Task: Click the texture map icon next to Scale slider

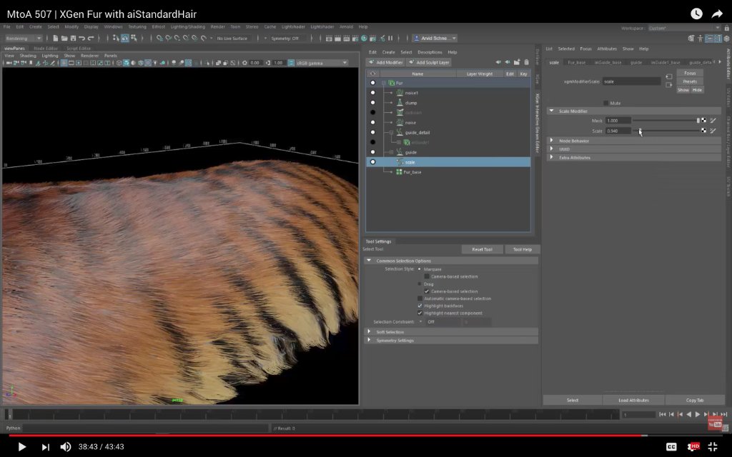Action: (x=703, y=131)
